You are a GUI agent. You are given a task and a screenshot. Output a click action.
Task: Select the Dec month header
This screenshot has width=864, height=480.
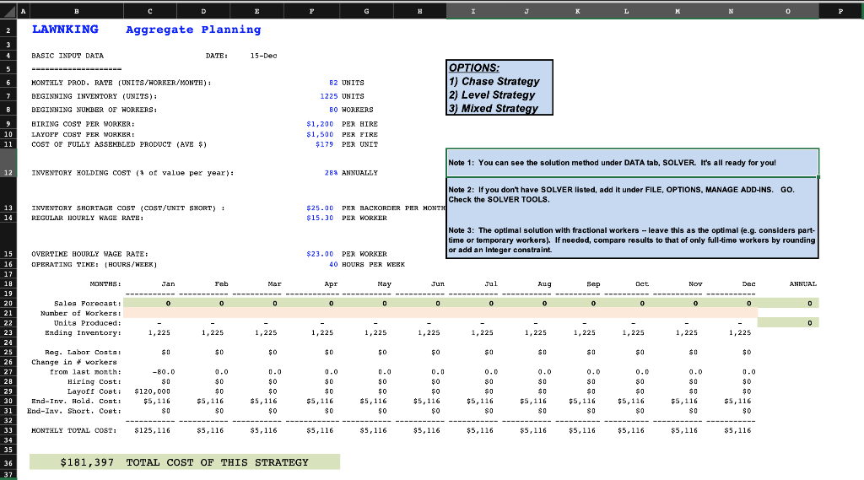coord(749,284)
